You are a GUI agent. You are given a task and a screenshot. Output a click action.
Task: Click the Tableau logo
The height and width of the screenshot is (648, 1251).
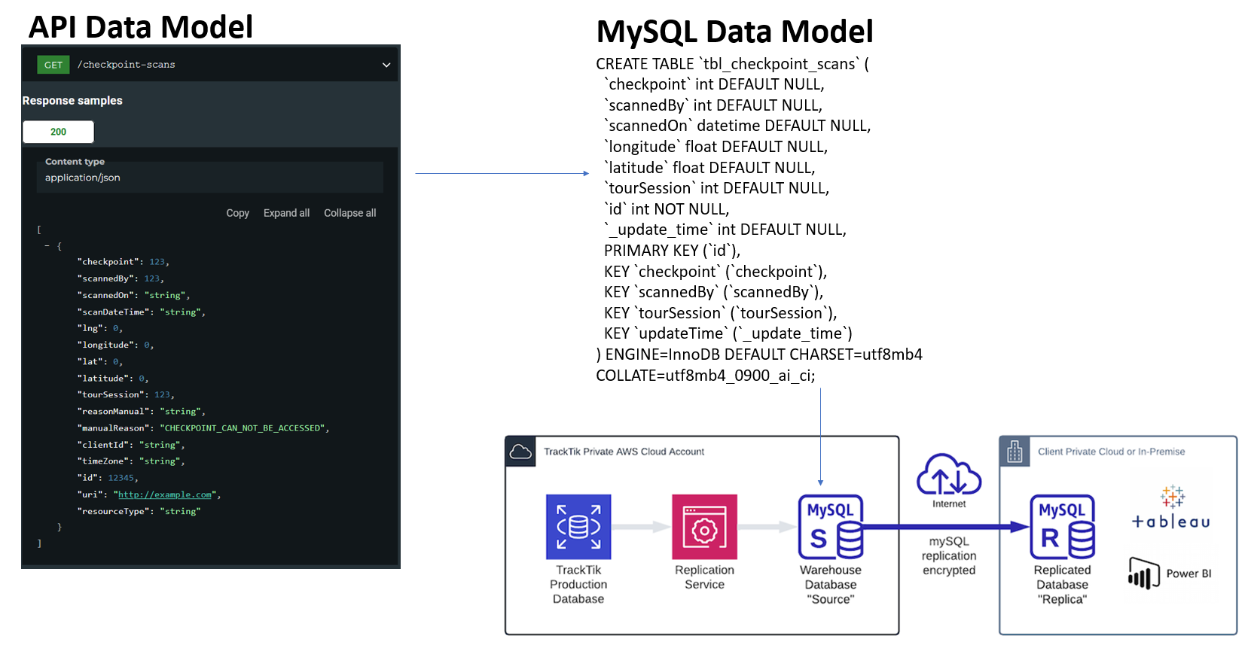(1171, 508)
